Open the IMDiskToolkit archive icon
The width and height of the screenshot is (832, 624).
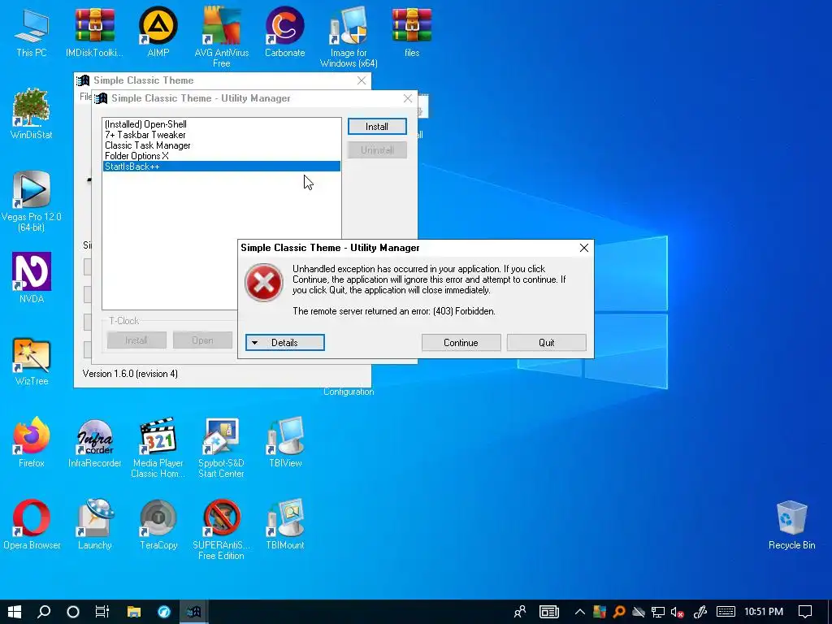tap(94, 32)
